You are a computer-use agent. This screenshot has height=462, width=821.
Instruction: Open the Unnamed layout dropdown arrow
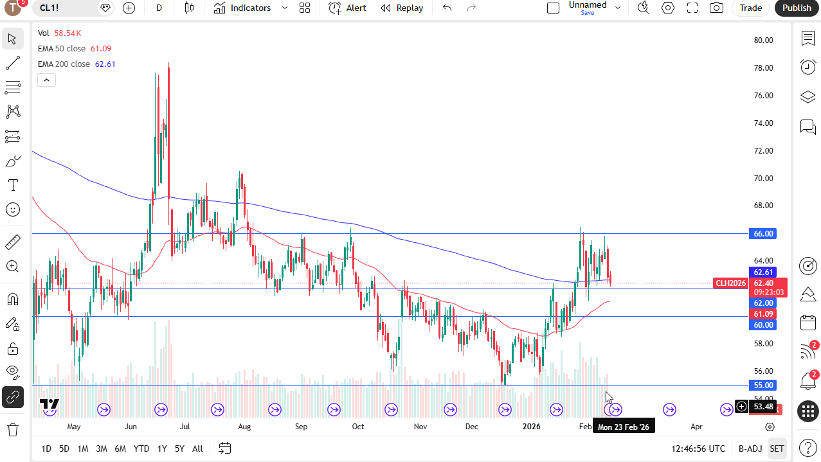point(618,8)
